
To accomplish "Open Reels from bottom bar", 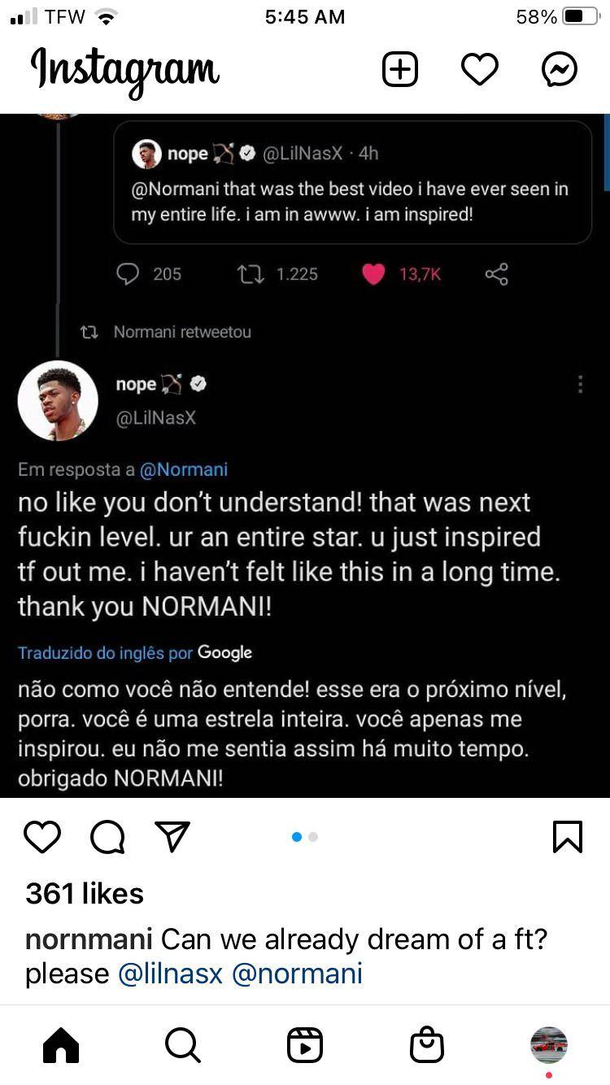I will (x=305, y=1045).
